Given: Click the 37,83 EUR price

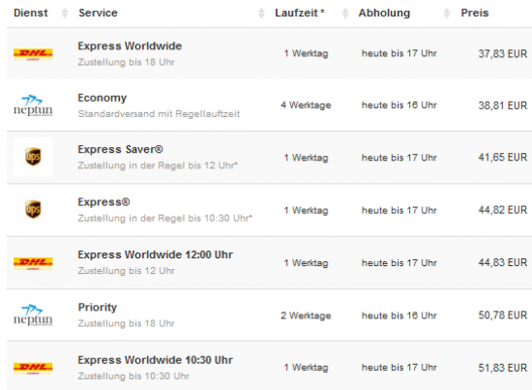Looking at the screenshot, I should coord(502,53).
